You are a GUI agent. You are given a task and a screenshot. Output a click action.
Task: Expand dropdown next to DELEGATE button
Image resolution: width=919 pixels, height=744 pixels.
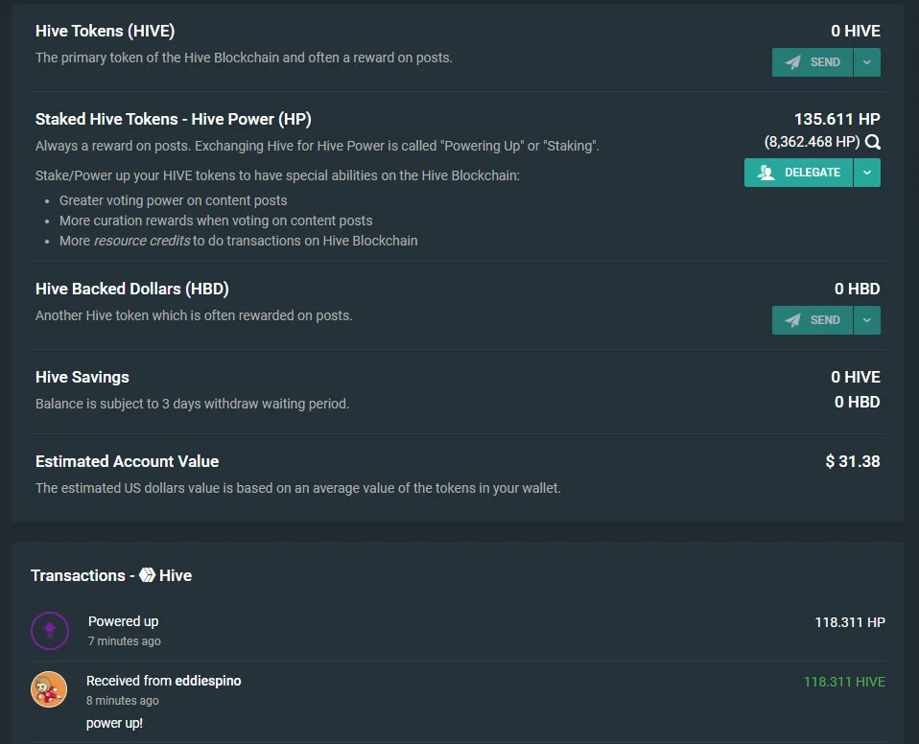(867, 173)
